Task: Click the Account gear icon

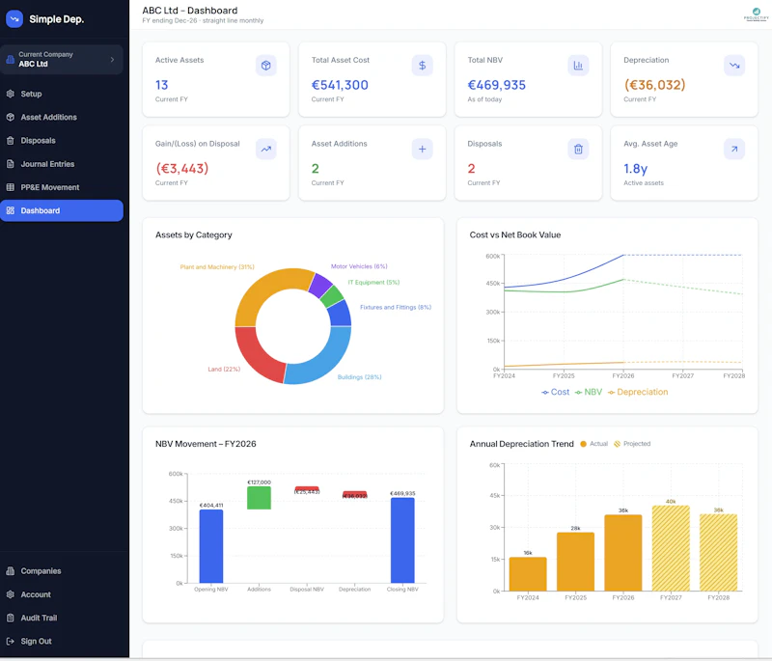Action: [x=11, y=594]
